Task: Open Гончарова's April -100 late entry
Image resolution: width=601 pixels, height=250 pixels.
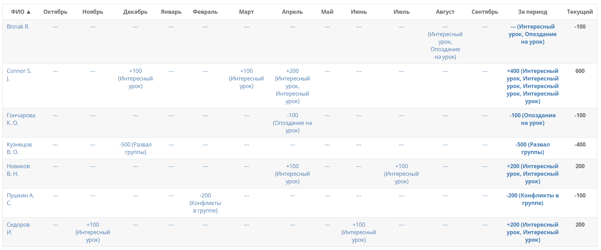Action: click(x=292, y=123)
